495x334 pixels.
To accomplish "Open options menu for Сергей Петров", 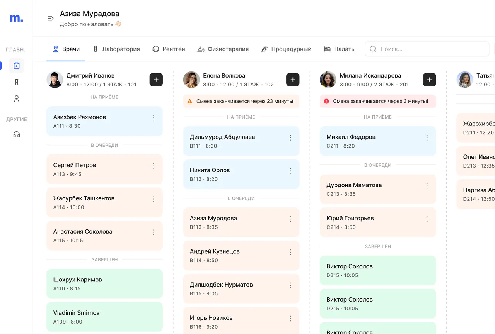I will coord(154,166).
